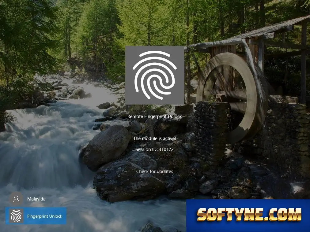Click the blue highlighted Fingerprint Unlock tile

click(36, 216)
